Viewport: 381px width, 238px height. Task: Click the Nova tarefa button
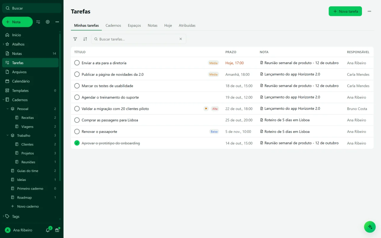(345, 11)
